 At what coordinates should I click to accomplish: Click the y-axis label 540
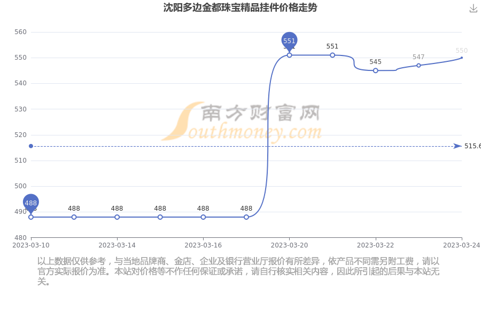click(20, 83)
